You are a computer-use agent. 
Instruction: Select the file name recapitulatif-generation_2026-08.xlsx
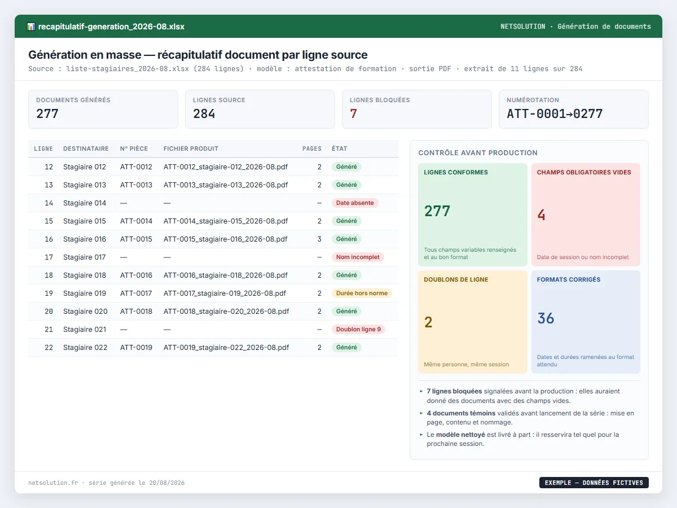(111, 27)
